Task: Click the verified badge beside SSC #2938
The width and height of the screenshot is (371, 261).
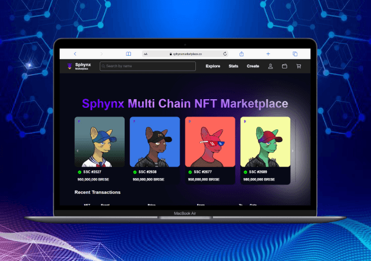Action: (x=135, y=172)
